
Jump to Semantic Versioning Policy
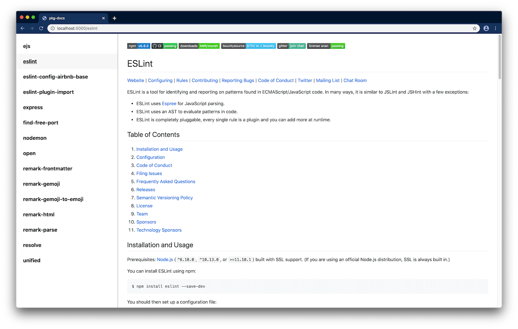165,198
